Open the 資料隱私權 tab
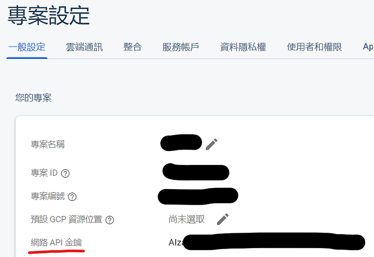The height and width of the screenshot is (257, 374). tap(243, 47)
